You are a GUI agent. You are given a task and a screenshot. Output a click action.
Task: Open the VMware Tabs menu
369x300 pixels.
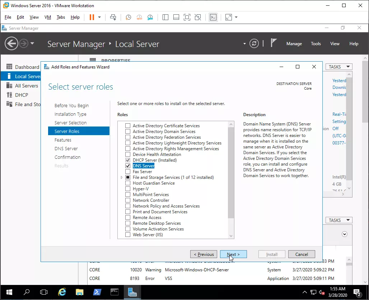[61, 17]
